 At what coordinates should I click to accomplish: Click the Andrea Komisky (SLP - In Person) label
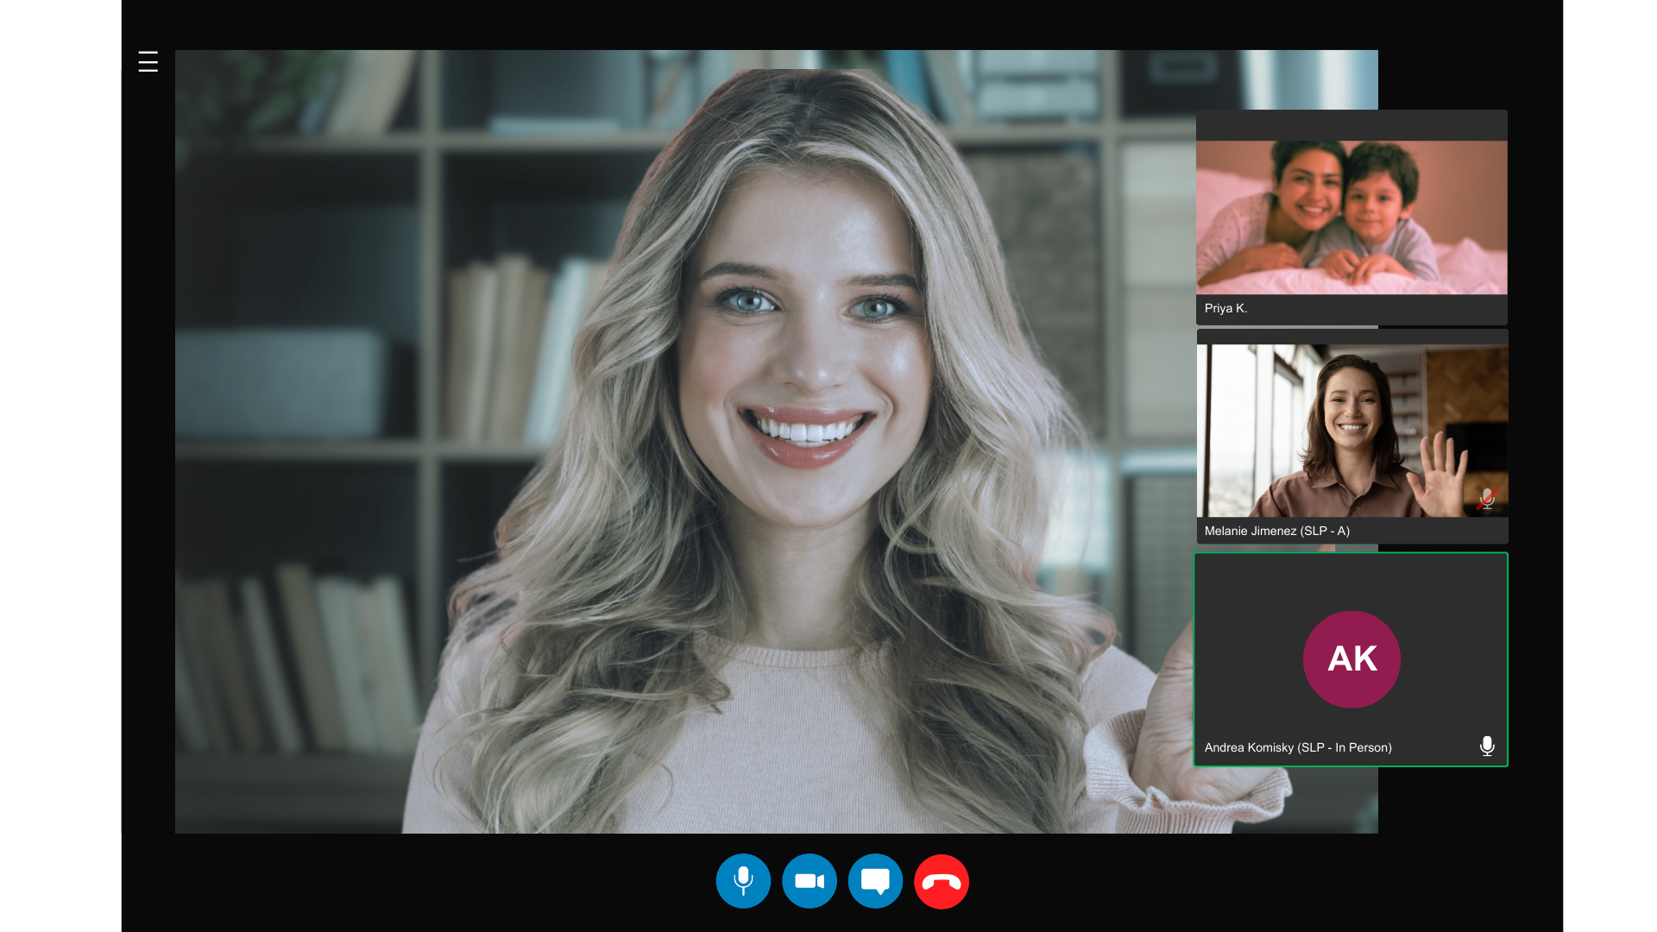[1298, 747]
